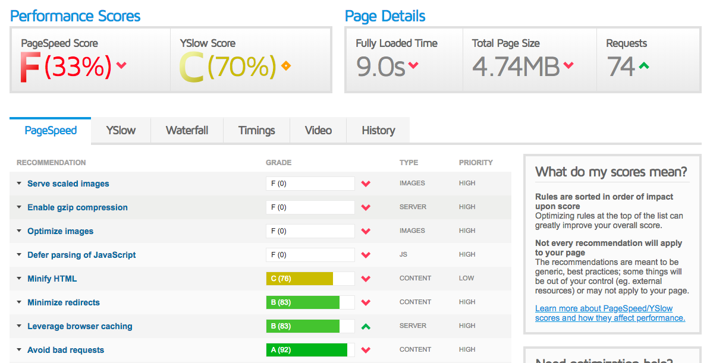This screenshot has width=710, height=363.
Task: Click the RECOMMENDATION column header
Action: pyautogui.click(x=51, y=163)
